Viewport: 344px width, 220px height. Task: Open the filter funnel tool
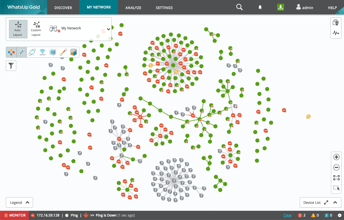(x=11, y=66)
